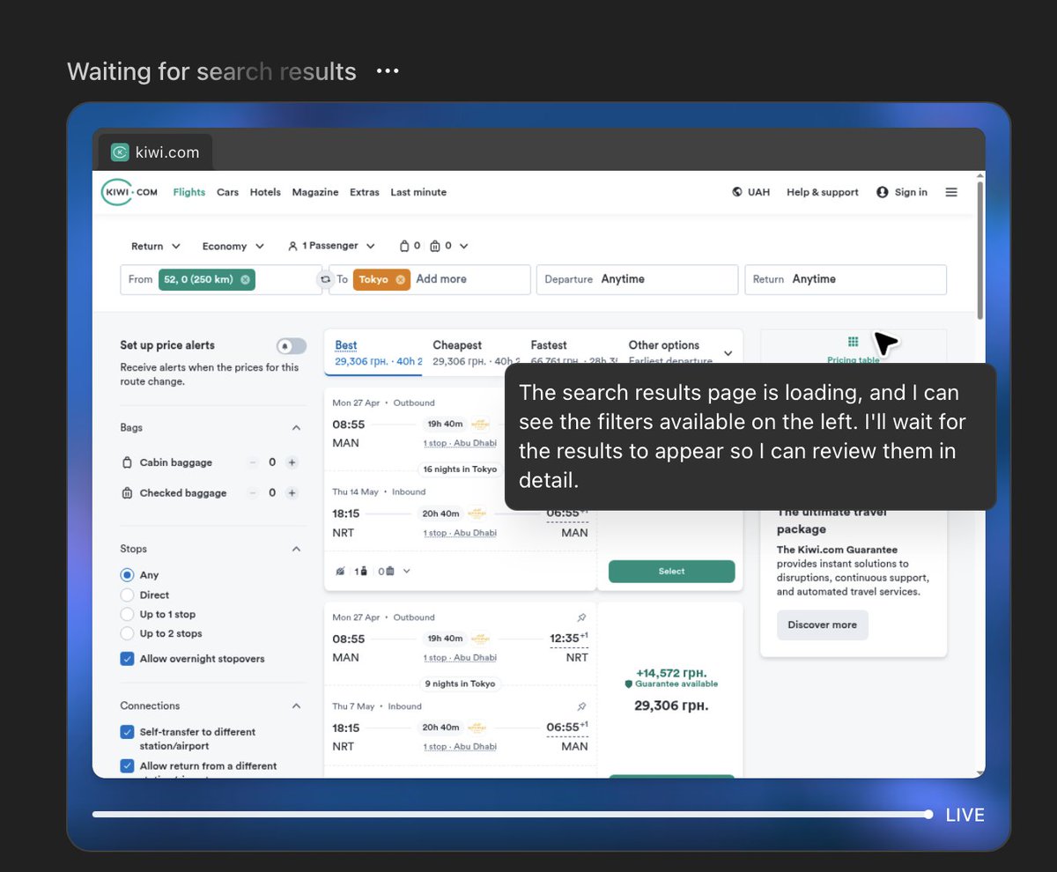Select the Direct stops option
This screenshot has height=872, width=1057.
tap(127, 595)
